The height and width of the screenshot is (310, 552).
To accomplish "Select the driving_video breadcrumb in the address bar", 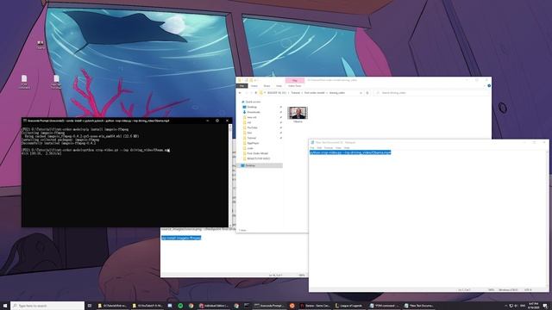I will point(337,93).
